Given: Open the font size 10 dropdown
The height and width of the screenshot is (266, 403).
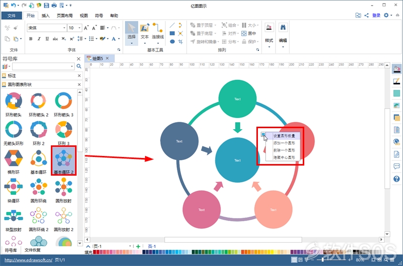Looking at the screenshot, I should [80, 28].
